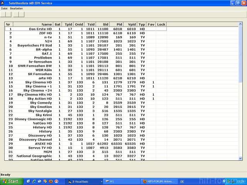
Task: Click the list scrollbar down arrow
Action: [x=240, y=158]
